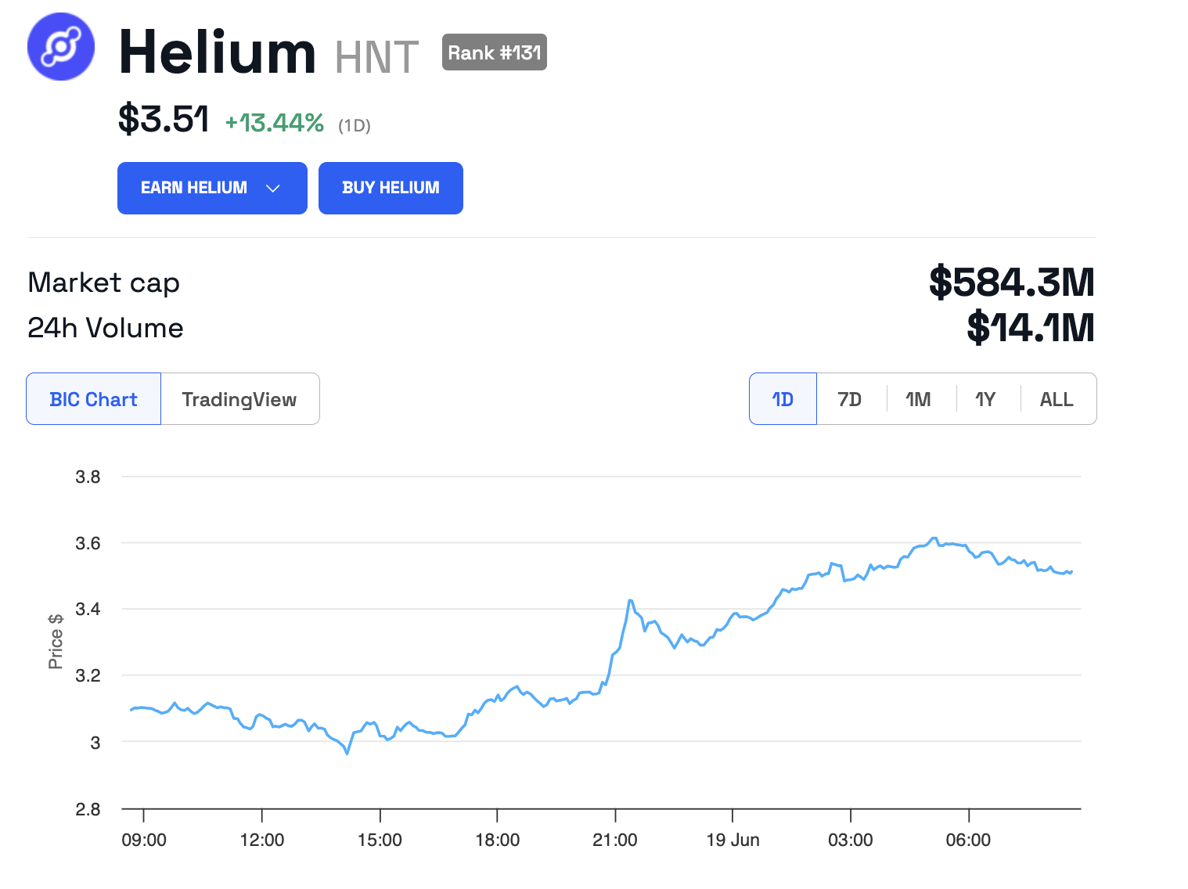
Task: Switch to the BIC Chart tab
Action: [x=93, y=399]
